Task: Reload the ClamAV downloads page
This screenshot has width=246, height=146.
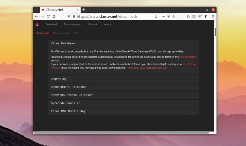Action: [48, 16]
